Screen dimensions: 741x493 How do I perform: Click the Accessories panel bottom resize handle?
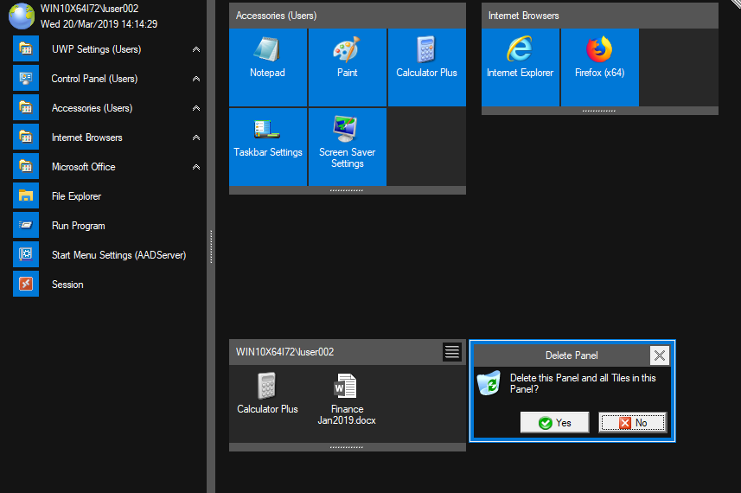347,189
